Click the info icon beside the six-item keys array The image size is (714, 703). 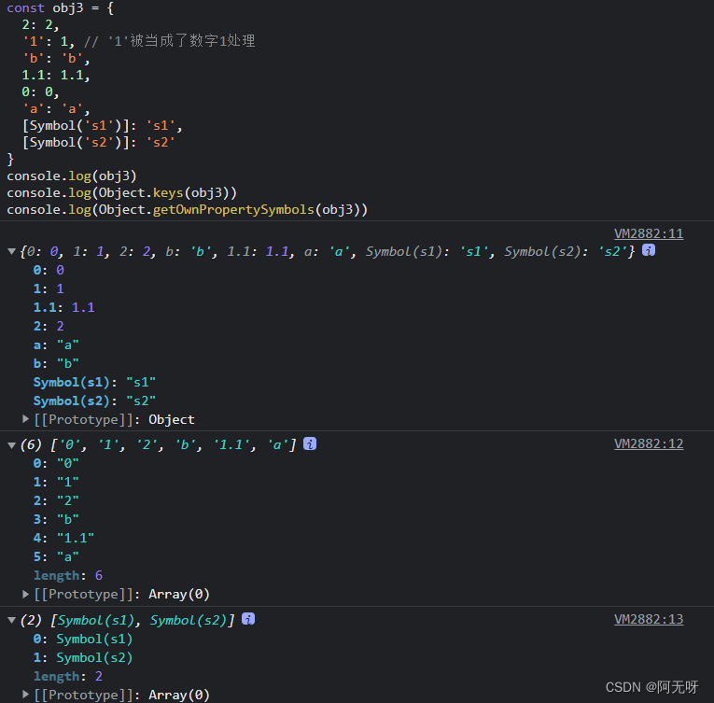coord(310,443)
